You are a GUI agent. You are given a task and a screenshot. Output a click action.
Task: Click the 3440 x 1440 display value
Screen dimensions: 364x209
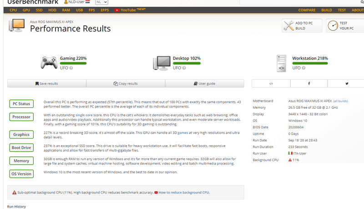pyautogui.click(x=308, y=114)
